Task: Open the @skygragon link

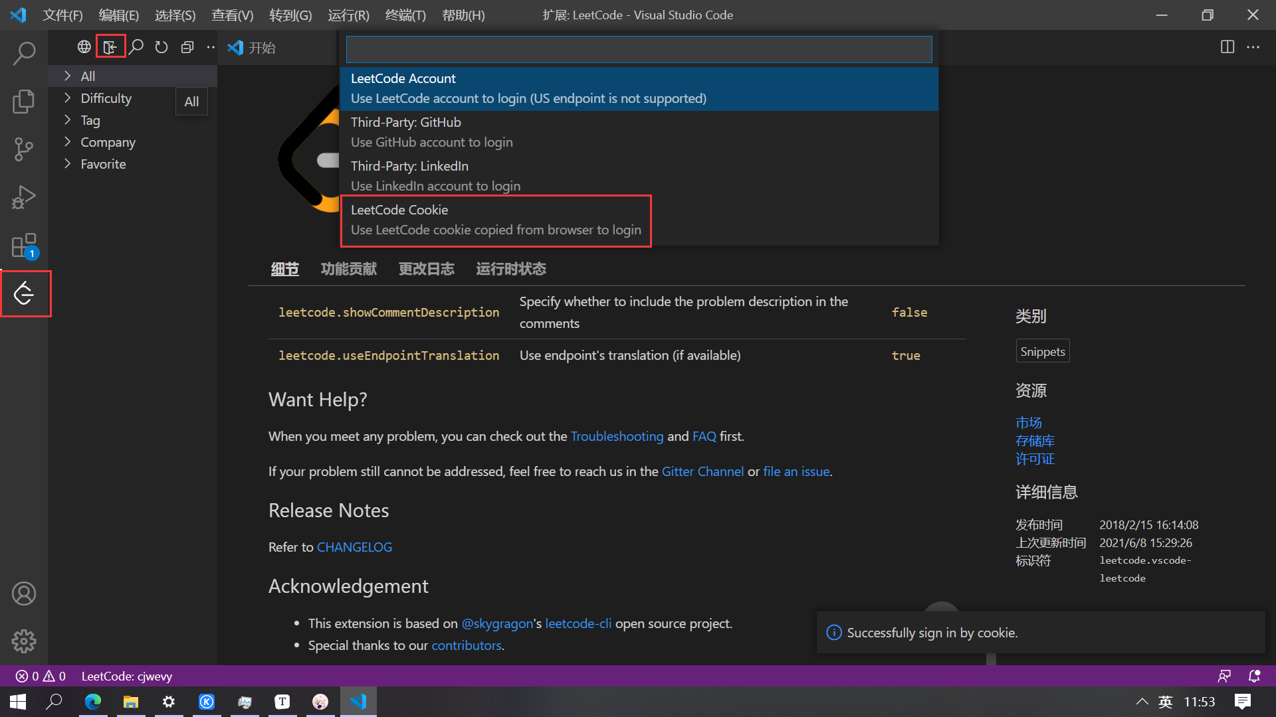Action: (x=497, y=623)
